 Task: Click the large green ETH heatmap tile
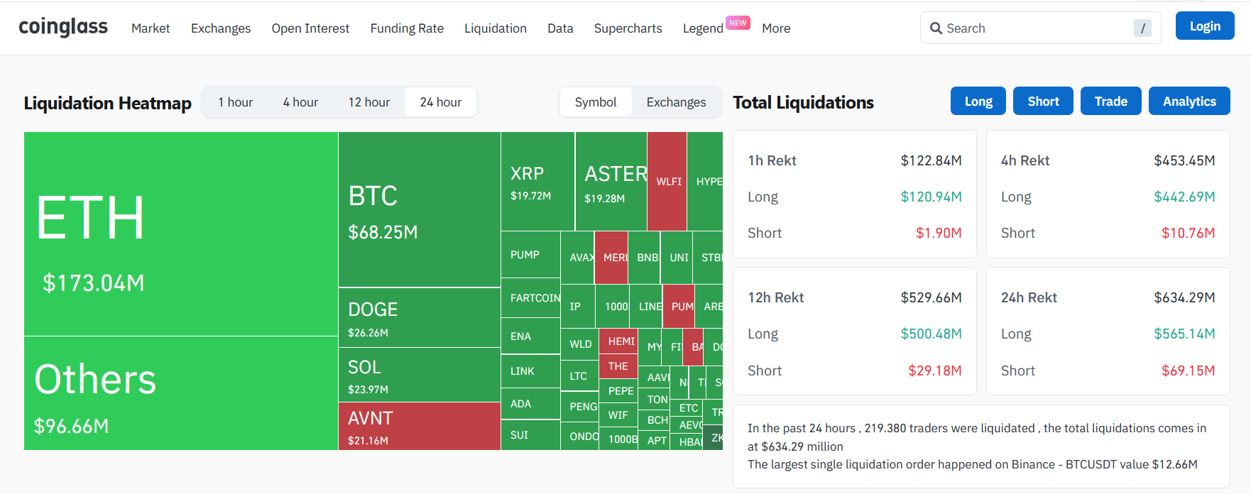(180, 234)
